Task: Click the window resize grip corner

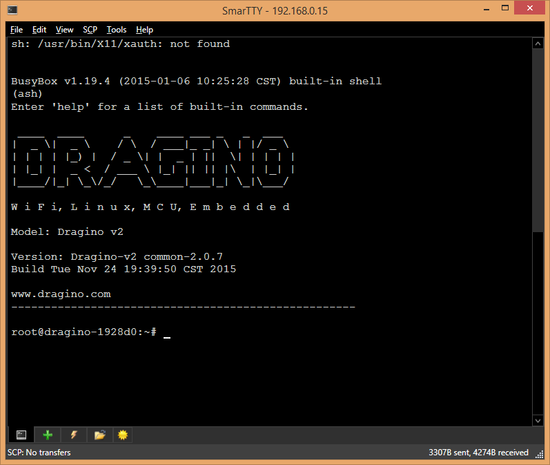Action: tap(540, 455)
